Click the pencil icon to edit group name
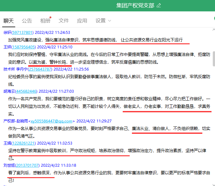The height and width of the screenshot is (186, 215). click(x=159, y=5)
